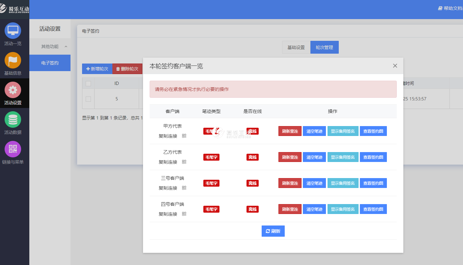Viewport: 463px width, 265px height.
Task: Select 电子签约 in the side menu
Action: coord(50,63)
